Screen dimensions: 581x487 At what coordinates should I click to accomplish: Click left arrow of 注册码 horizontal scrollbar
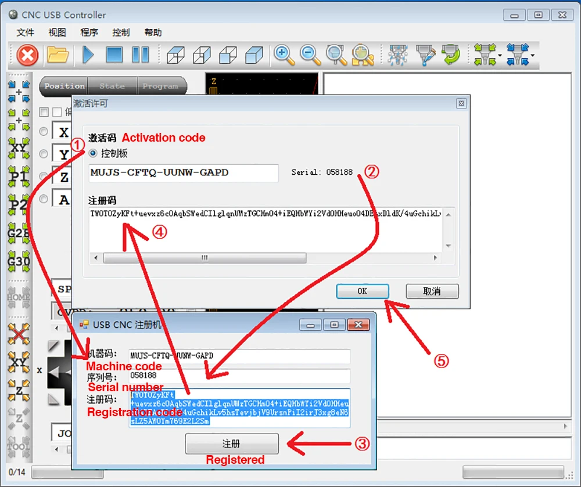click(x=96, y=258)
